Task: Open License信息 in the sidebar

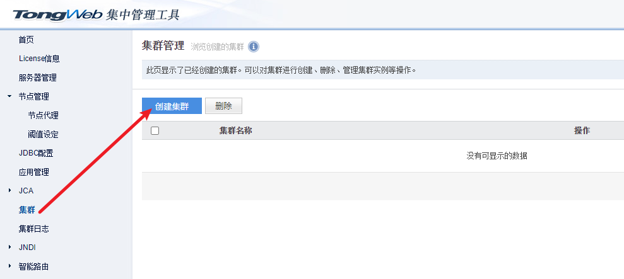Action: click(x=39, y=59)
